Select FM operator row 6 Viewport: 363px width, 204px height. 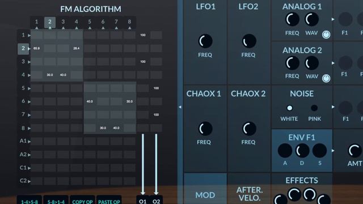[24, 101]
